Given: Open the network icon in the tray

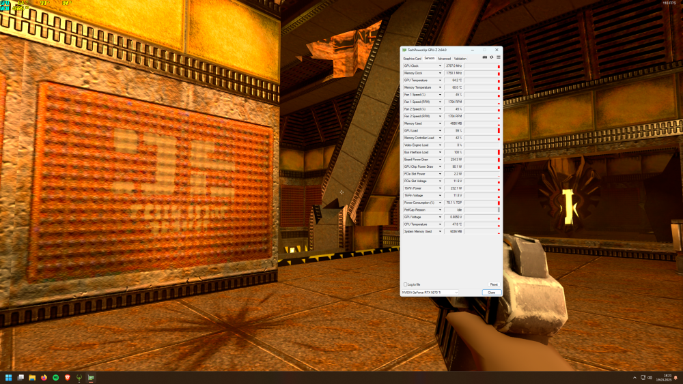Looking at the screenshot, I should click(643, 377).
